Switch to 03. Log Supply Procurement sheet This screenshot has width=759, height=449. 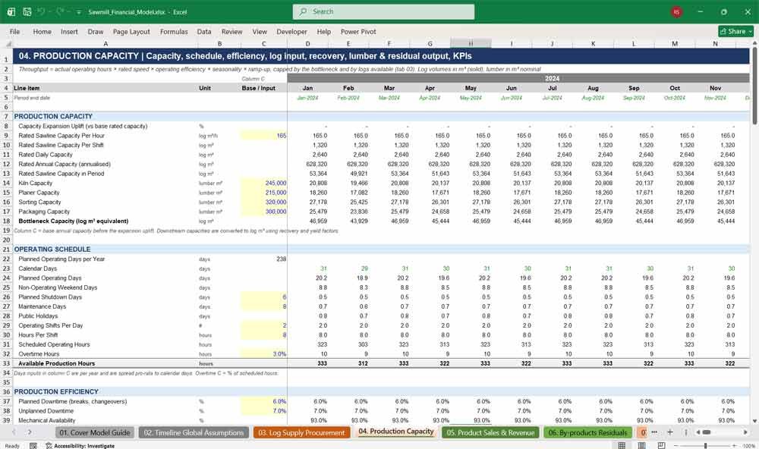[x=301, y=432]
